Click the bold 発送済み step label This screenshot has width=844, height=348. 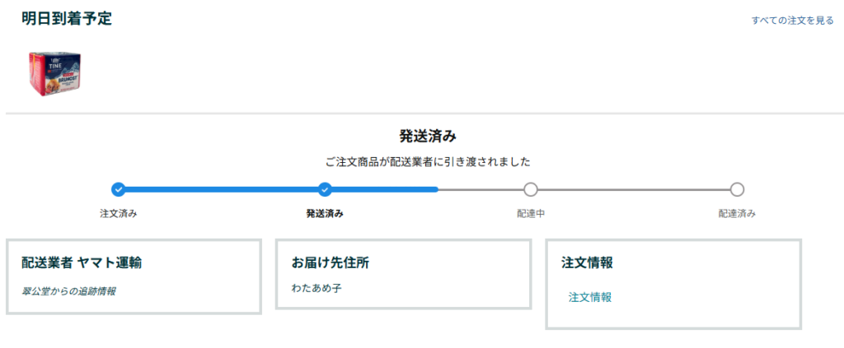point(325,213)
